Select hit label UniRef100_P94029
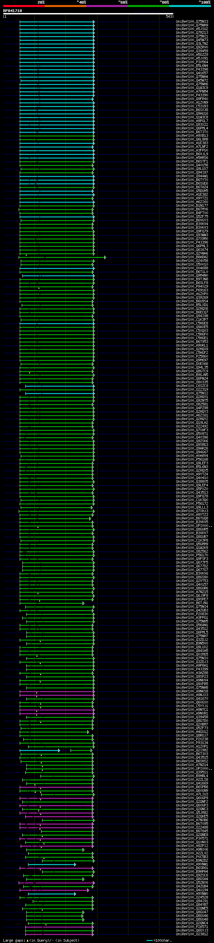214x943 pixels. pos(192,286)
